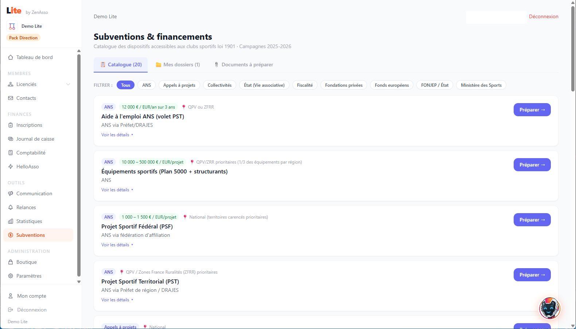Click the Demo Lite club logo icon
Viewport: 576px width, 329px height.
click(12, 26)
